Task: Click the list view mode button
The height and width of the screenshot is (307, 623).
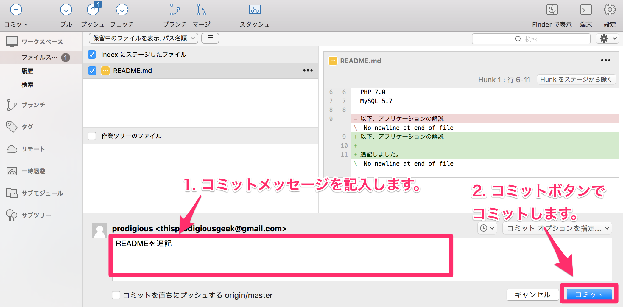Action: 210,38
